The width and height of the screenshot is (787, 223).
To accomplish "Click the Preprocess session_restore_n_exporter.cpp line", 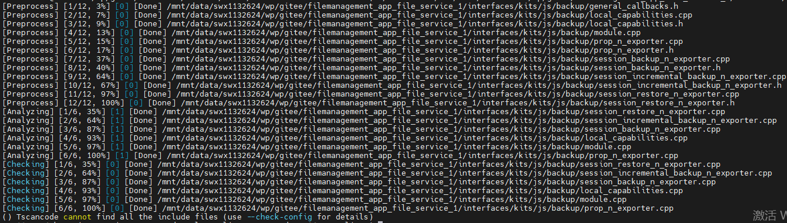I will click(371, 94).
